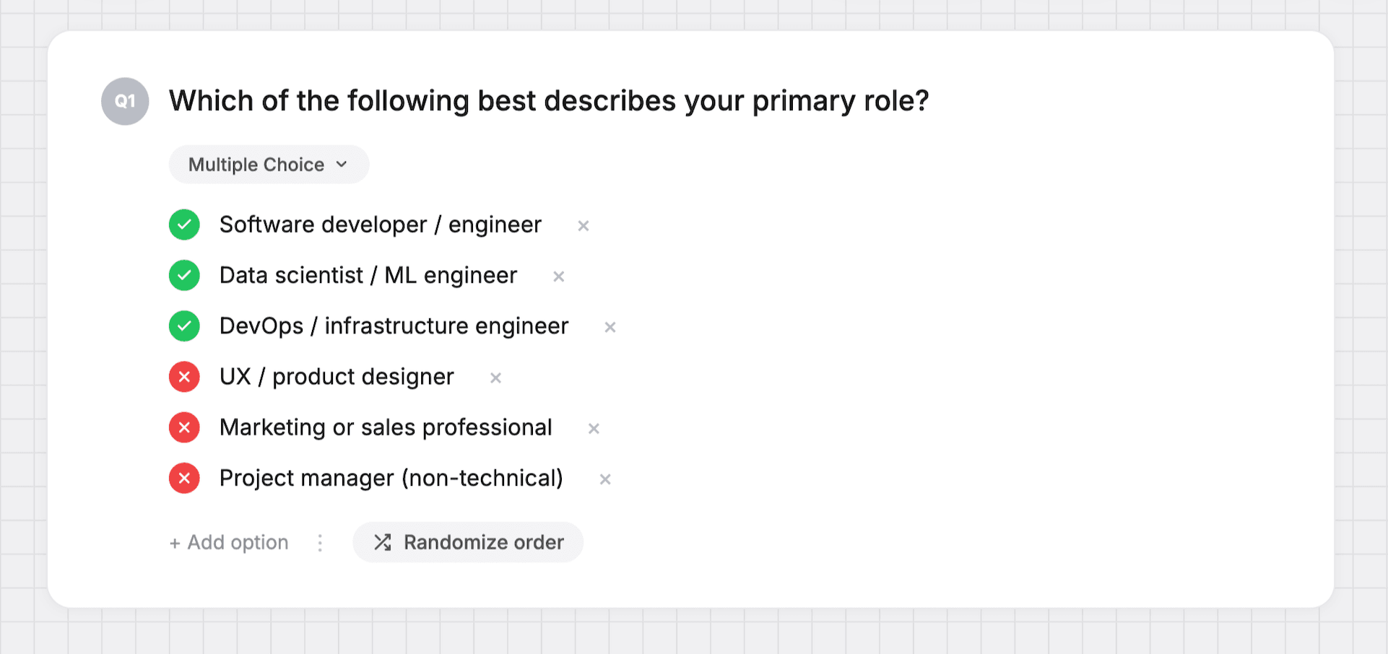Select the Q1 question number badge
1388x654 pixels.
tap(125, 101)
